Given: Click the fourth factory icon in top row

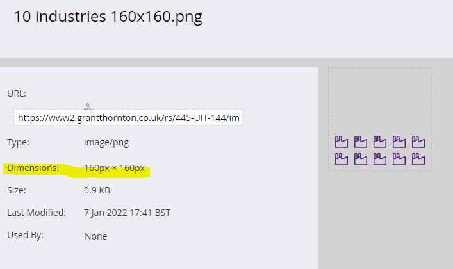Looking at the screenshot, I should coord(399,142).
